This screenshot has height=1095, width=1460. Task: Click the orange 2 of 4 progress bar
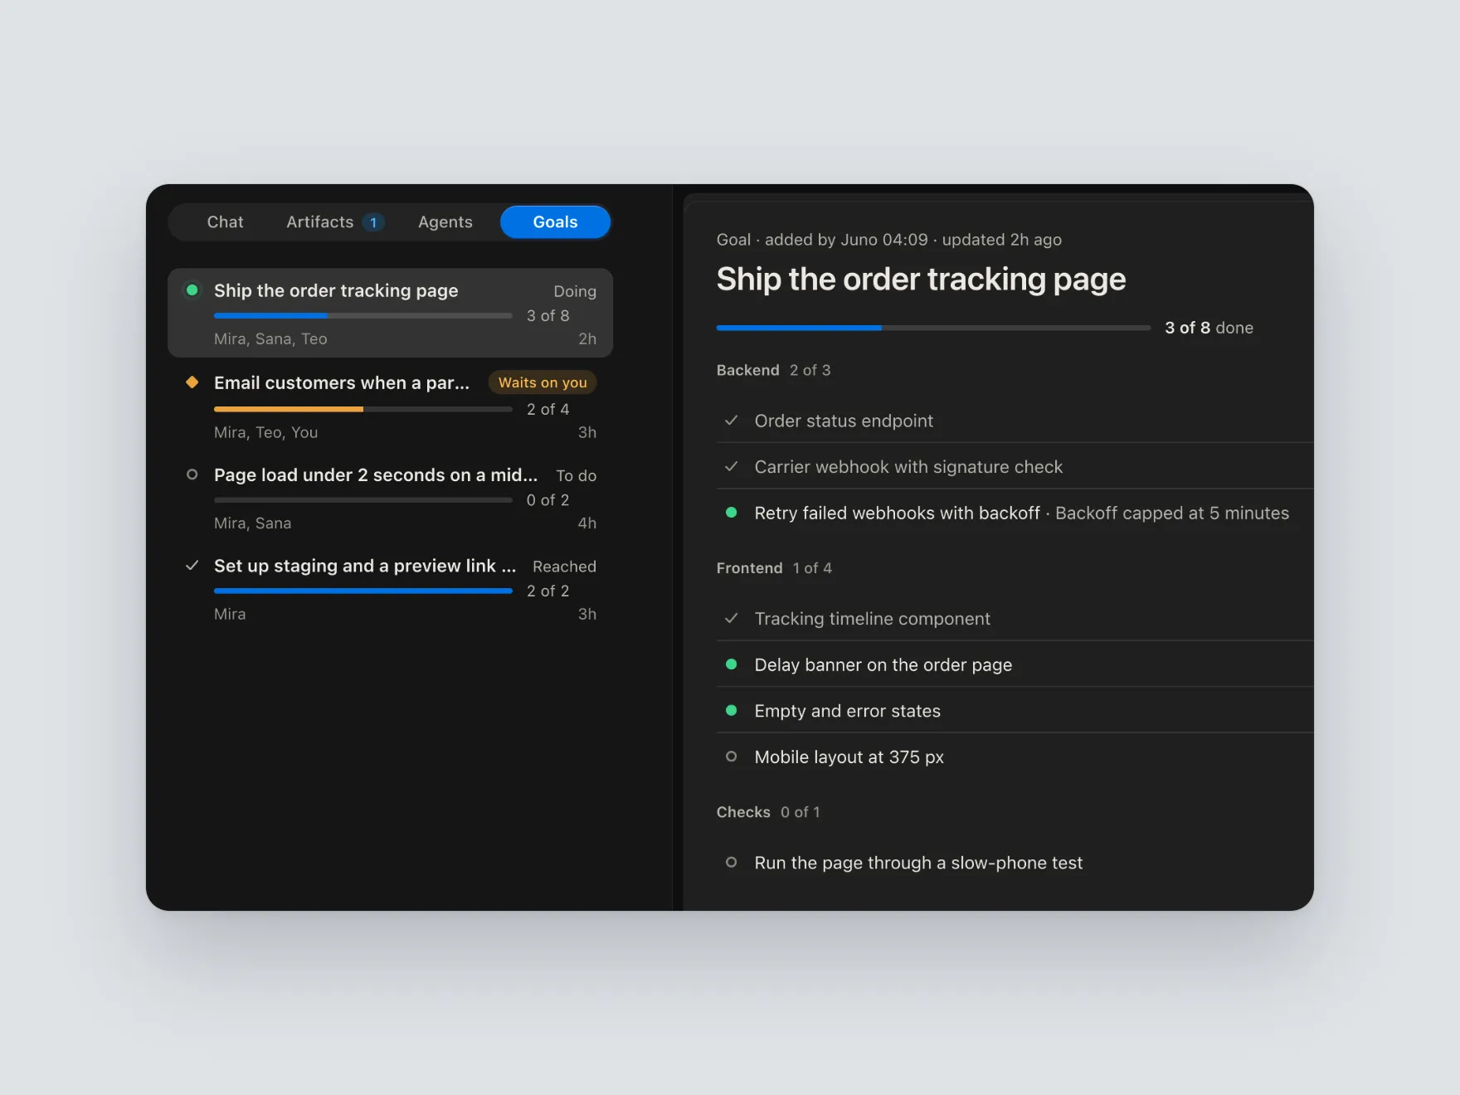(363, 409)
